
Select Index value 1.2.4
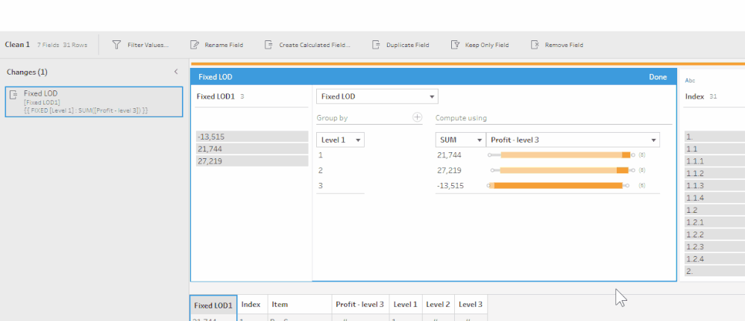714,259
